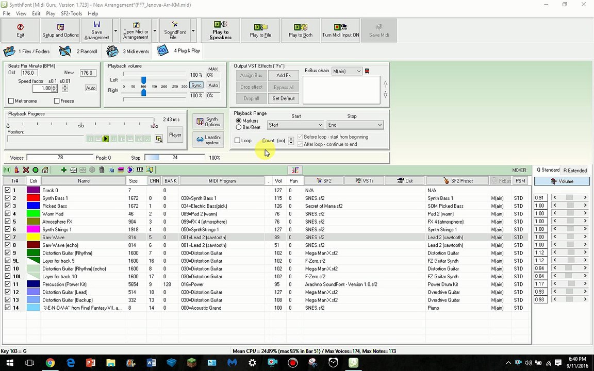Click the trash can delete icon

pos(102,170)
